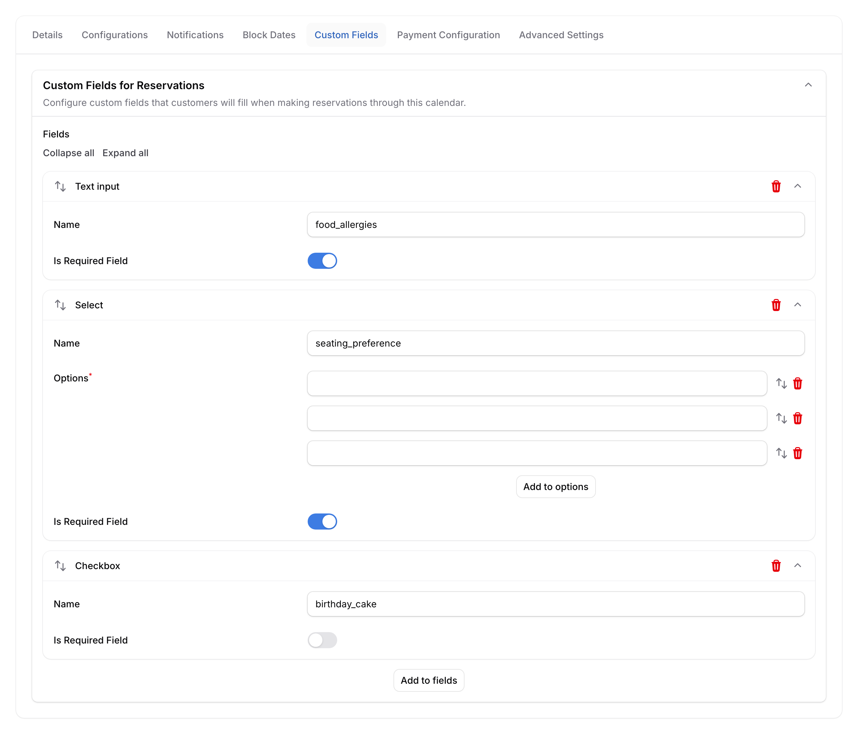Viewport: 858px width, 734px height.
Task: Click the reorder arrows next to the second option
Action: (781, 418)
